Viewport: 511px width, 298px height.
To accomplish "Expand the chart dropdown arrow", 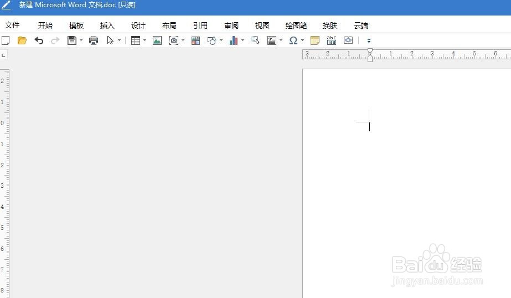I will 242,40.
